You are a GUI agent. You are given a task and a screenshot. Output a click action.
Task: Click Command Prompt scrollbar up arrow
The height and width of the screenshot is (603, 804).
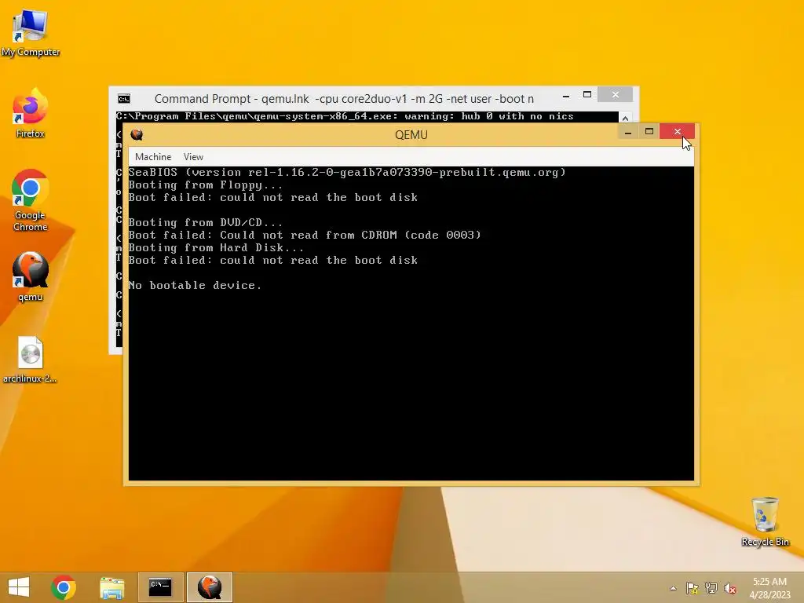coord(625,119)
